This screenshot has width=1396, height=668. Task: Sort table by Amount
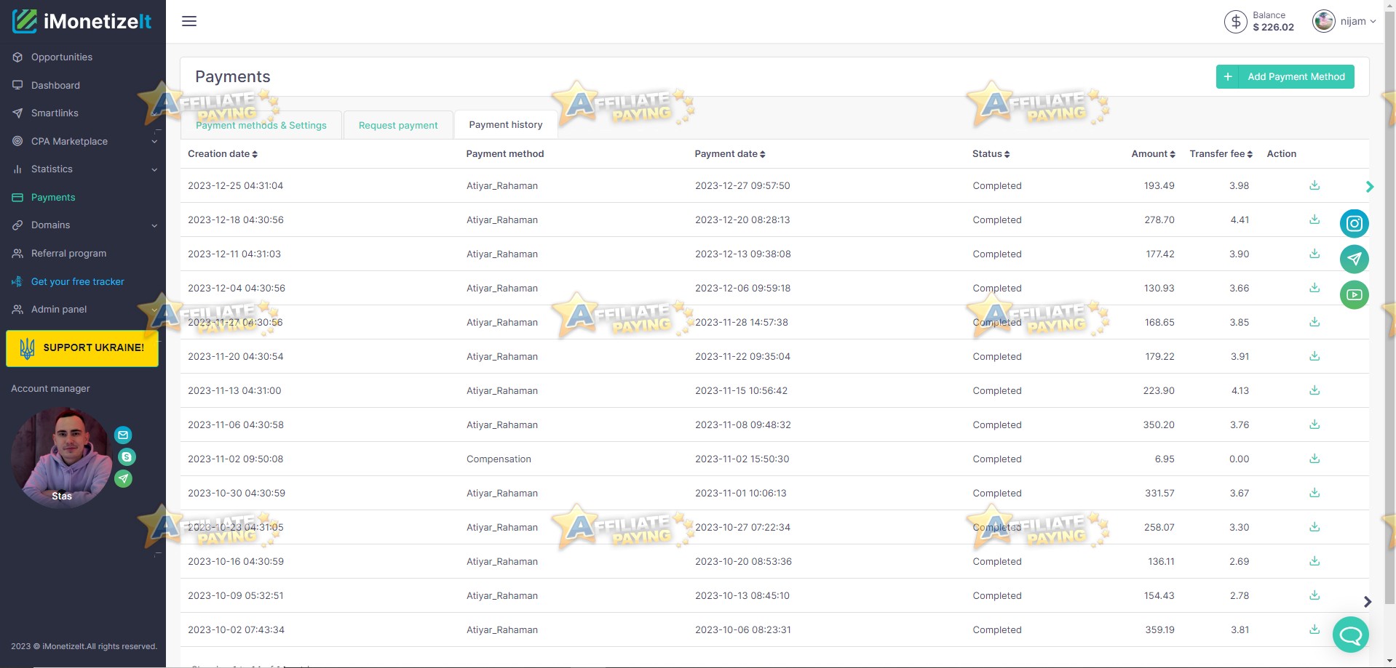coord(1154,154)
